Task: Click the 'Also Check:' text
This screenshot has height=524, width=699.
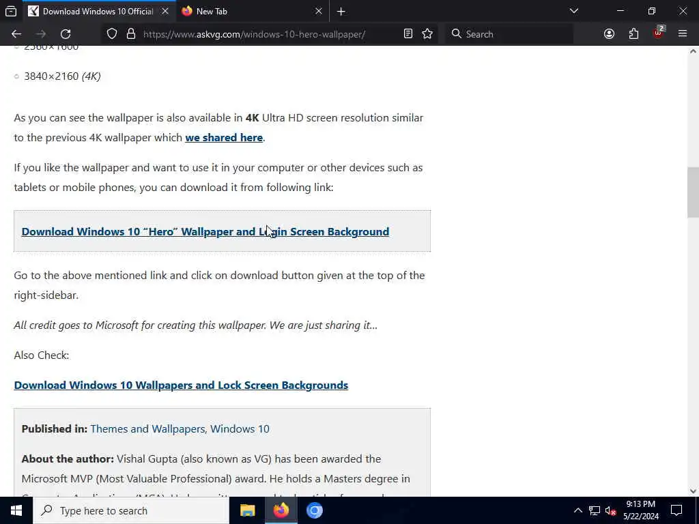Action: (42, 355)
